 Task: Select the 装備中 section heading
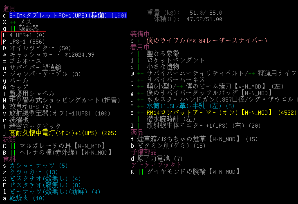tap(140, 34)
